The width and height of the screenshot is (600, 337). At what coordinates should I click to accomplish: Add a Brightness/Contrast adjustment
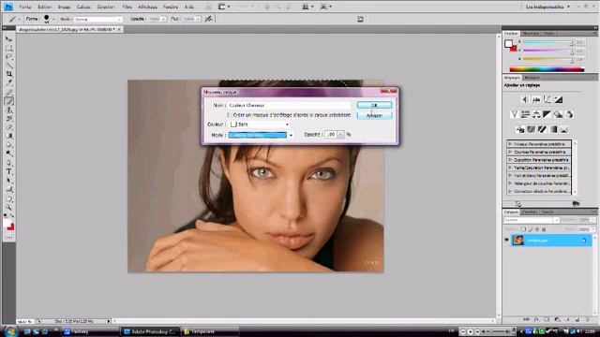pyautogui.click(x=525, y=100)
